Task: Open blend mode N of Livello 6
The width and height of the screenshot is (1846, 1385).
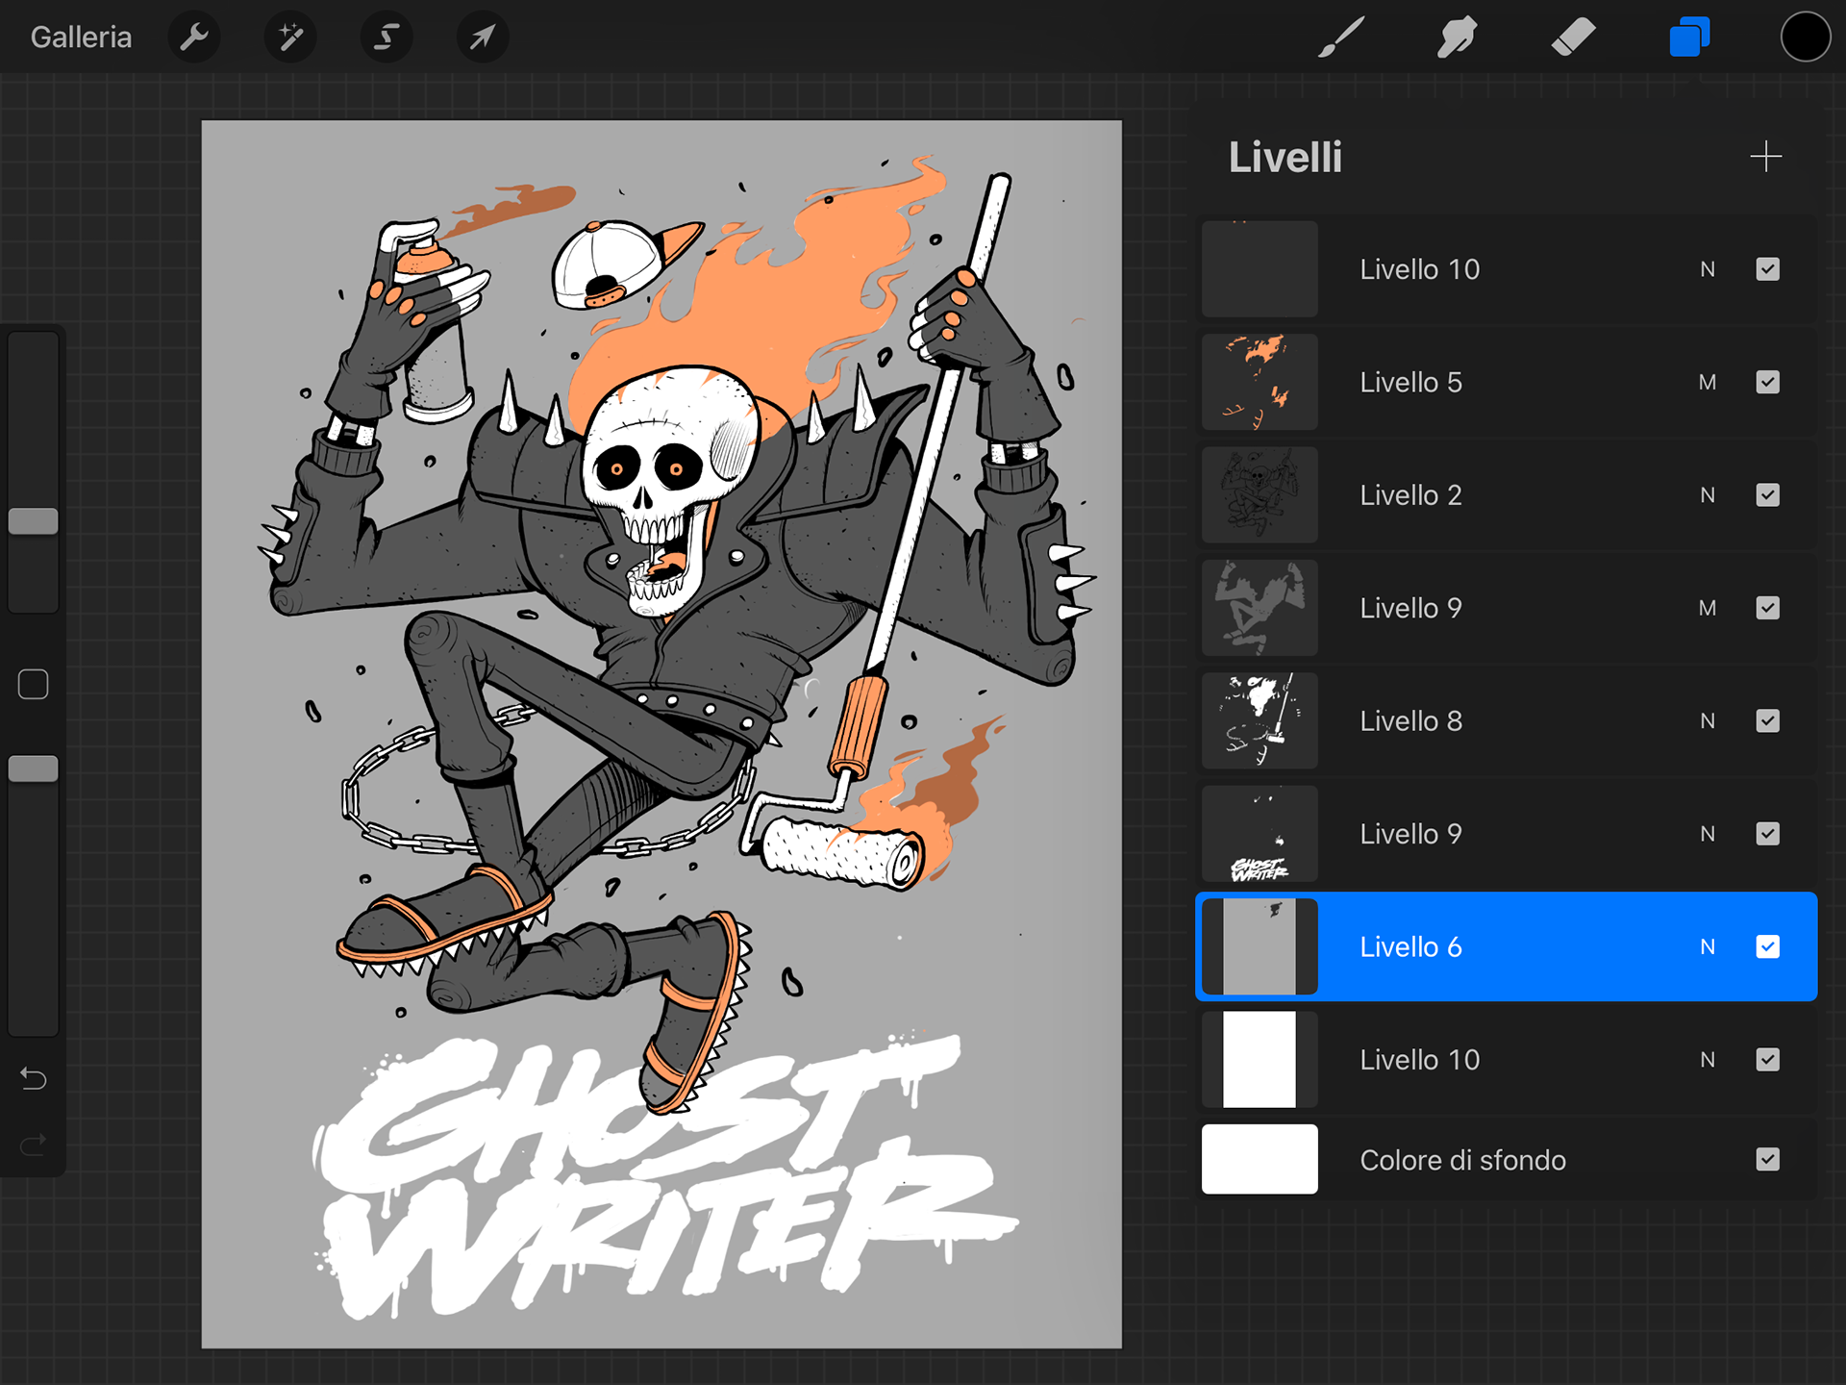Action: pos(1707,947)
